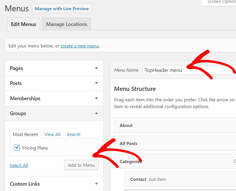Viewport: 236px width, 191px height.
Task: Click the Select All link
Action: tap(19, 165)
